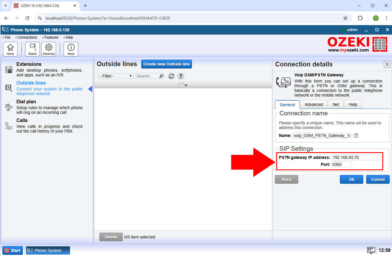Open the Filter dropdown
Viewport: 392px width, 256px height.
(116, 76)
